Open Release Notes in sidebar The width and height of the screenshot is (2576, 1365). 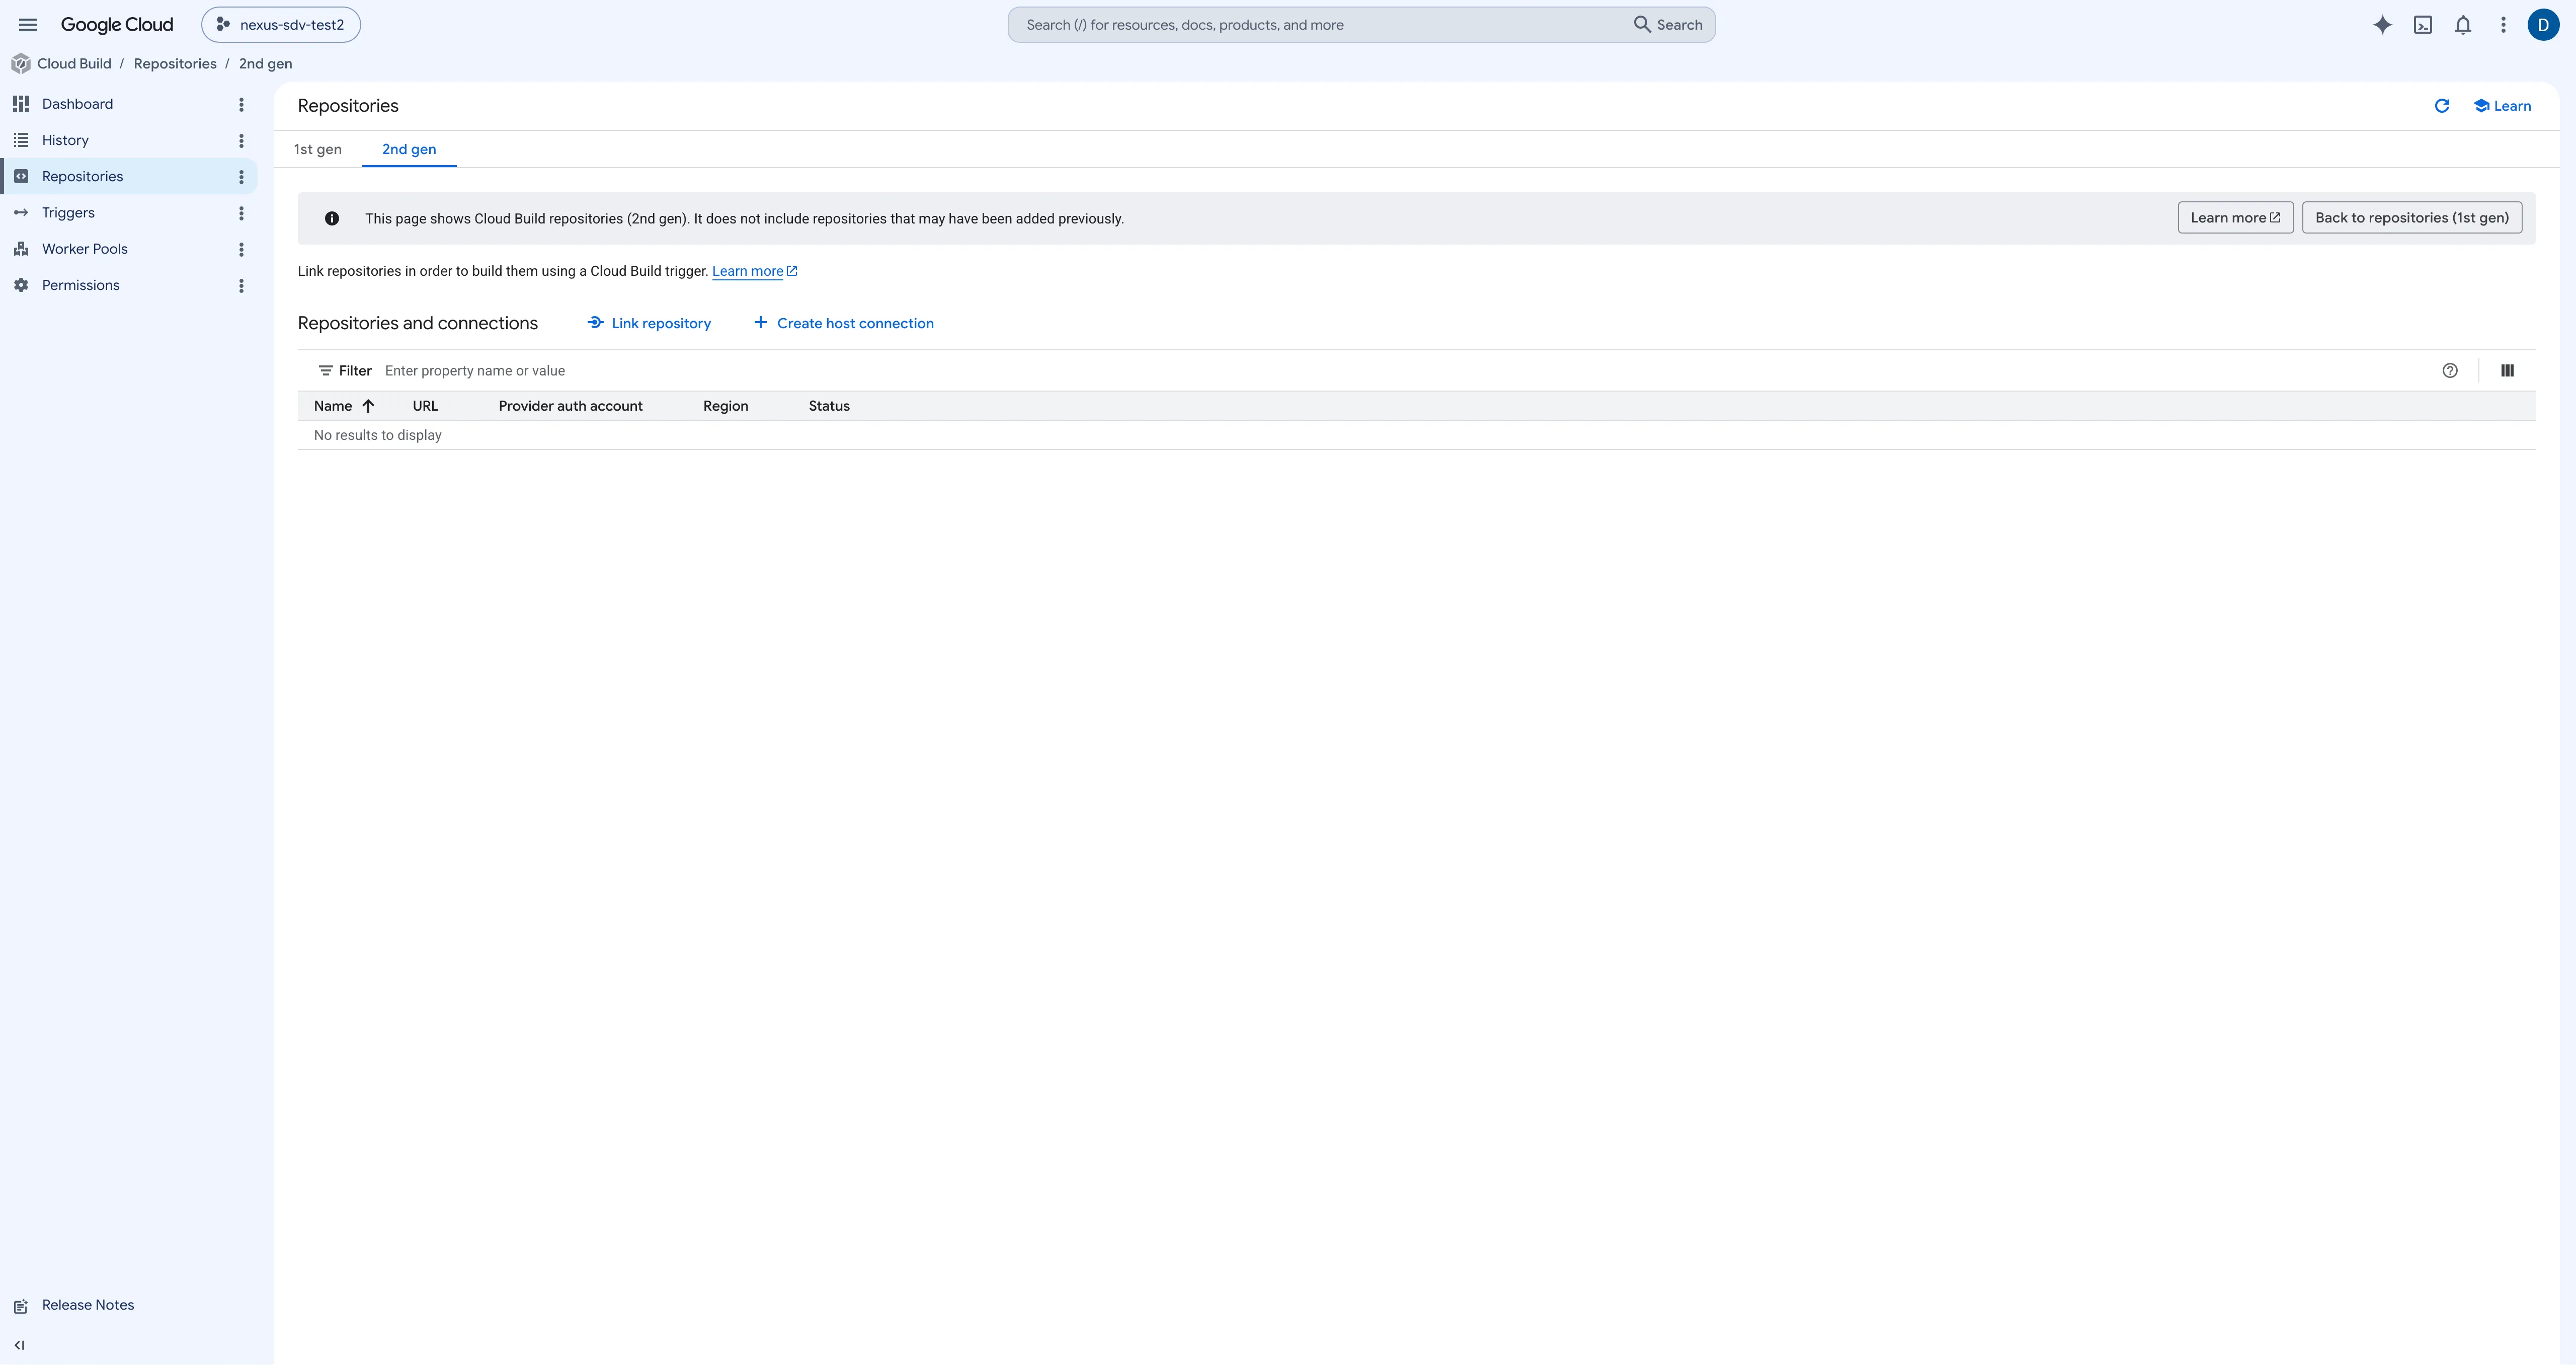[88, 1305]
